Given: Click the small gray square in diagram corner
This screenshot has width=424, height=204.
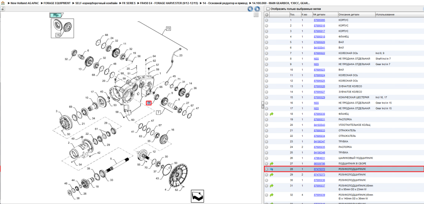Looking at the screenshot, I should [256, 15].
